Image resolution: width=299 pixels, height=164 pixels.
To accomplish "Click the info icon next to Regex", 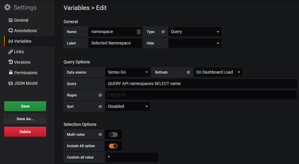I will click(100, 95).
